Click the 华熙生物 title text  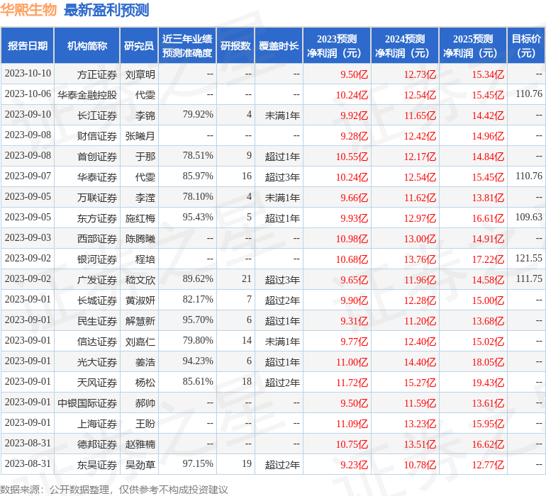click(28, 10)
